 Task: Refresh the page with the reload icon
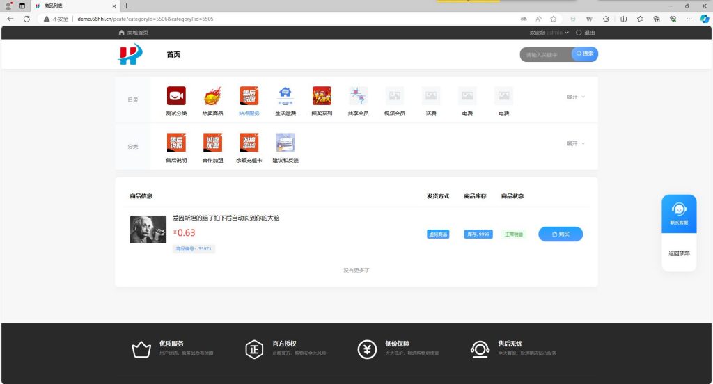(27, 19)
